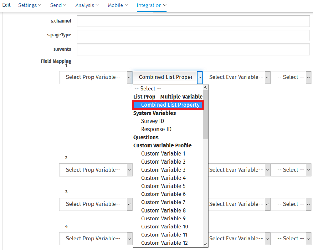Viewport: 313px width, 250px height.
Task: Select Combined List Property option
Action: coord(170,105)
